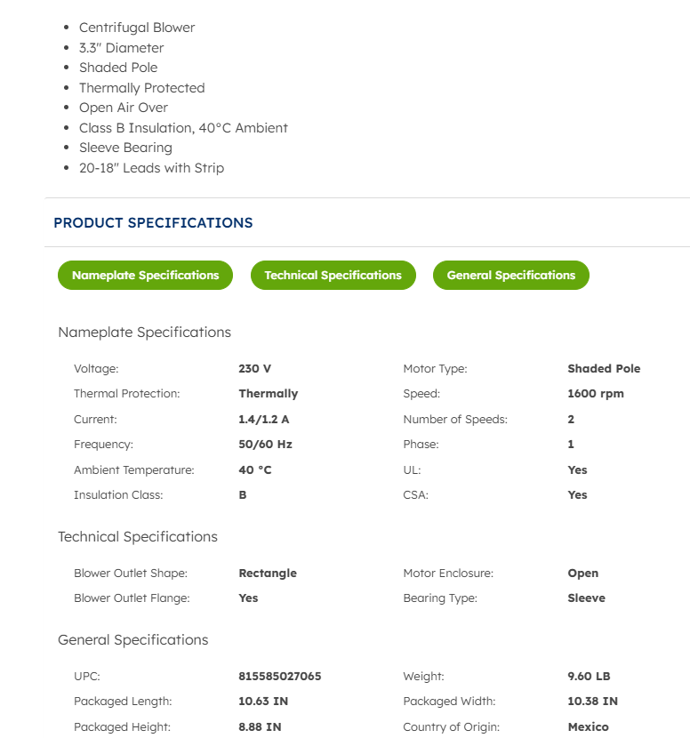Image resolution: width=690 pixels, height=738 pixels.
Task: Click the General Specifications section heading
Action: (x=132, y=640)
